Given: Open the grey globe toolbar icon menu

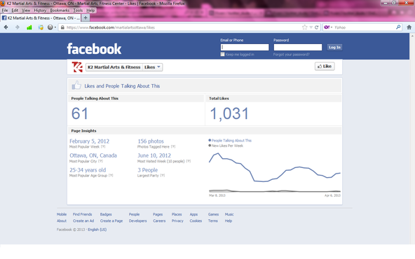Looking at the screenshot, I should [x=52, y=27].
